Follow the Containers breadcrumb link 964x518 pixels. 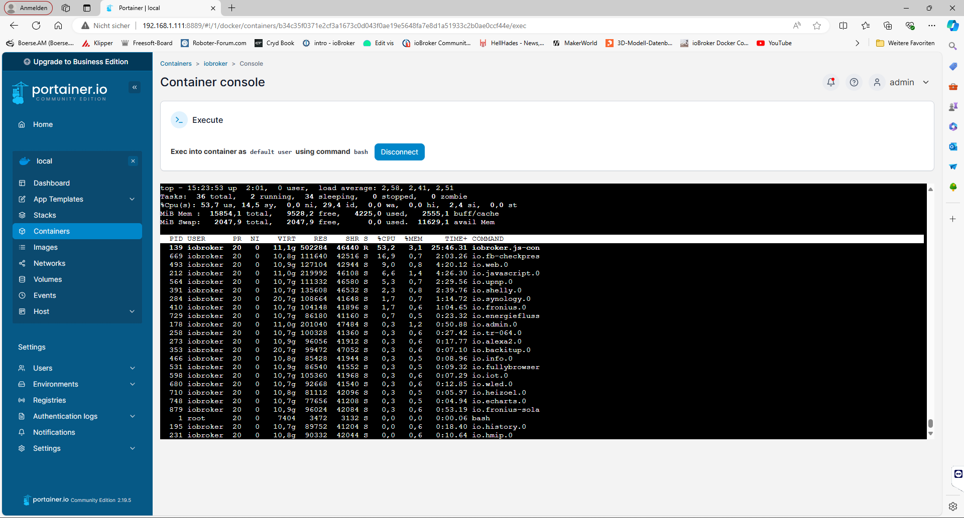176,64
